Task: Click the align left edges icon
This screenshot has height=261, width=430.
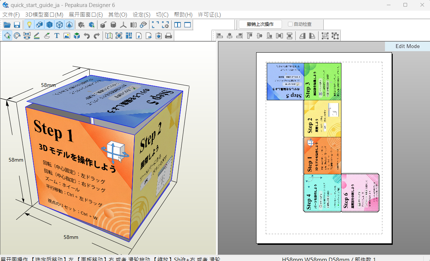Action: point(220,36)
